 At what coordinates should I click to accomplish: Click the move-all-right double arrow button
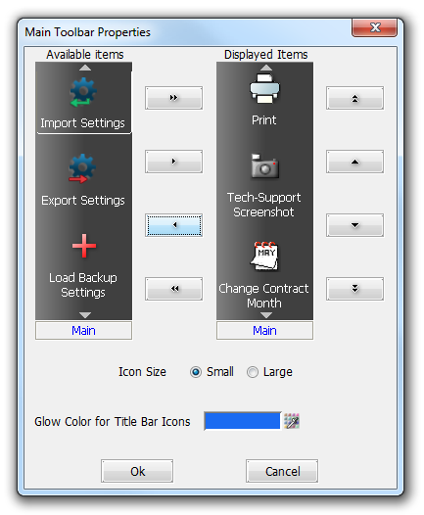coord(173,98)
